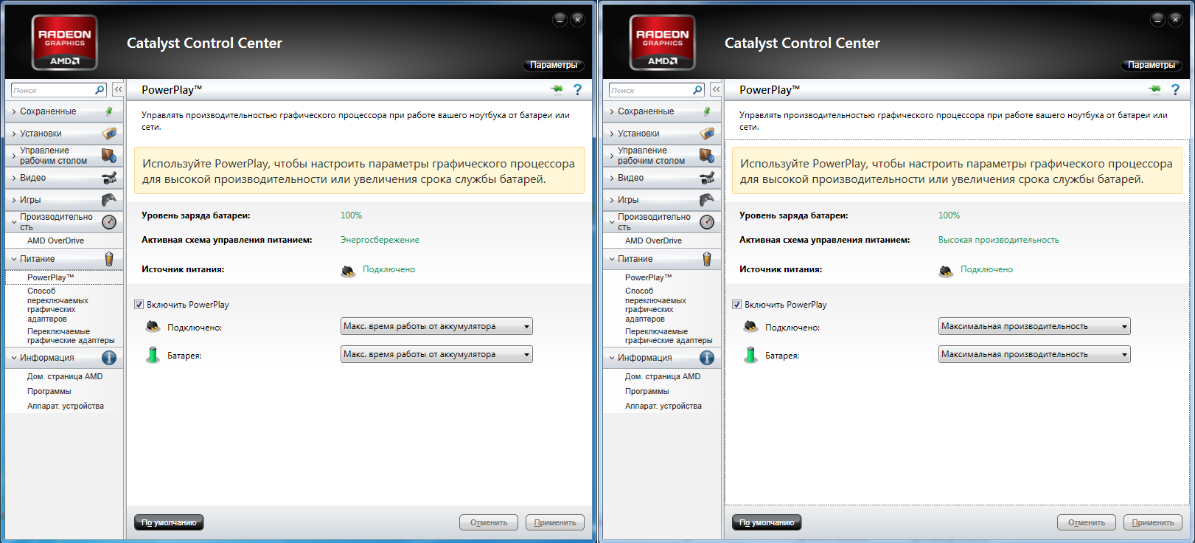Open Параметры menu in left window

[x=554, y=65]
